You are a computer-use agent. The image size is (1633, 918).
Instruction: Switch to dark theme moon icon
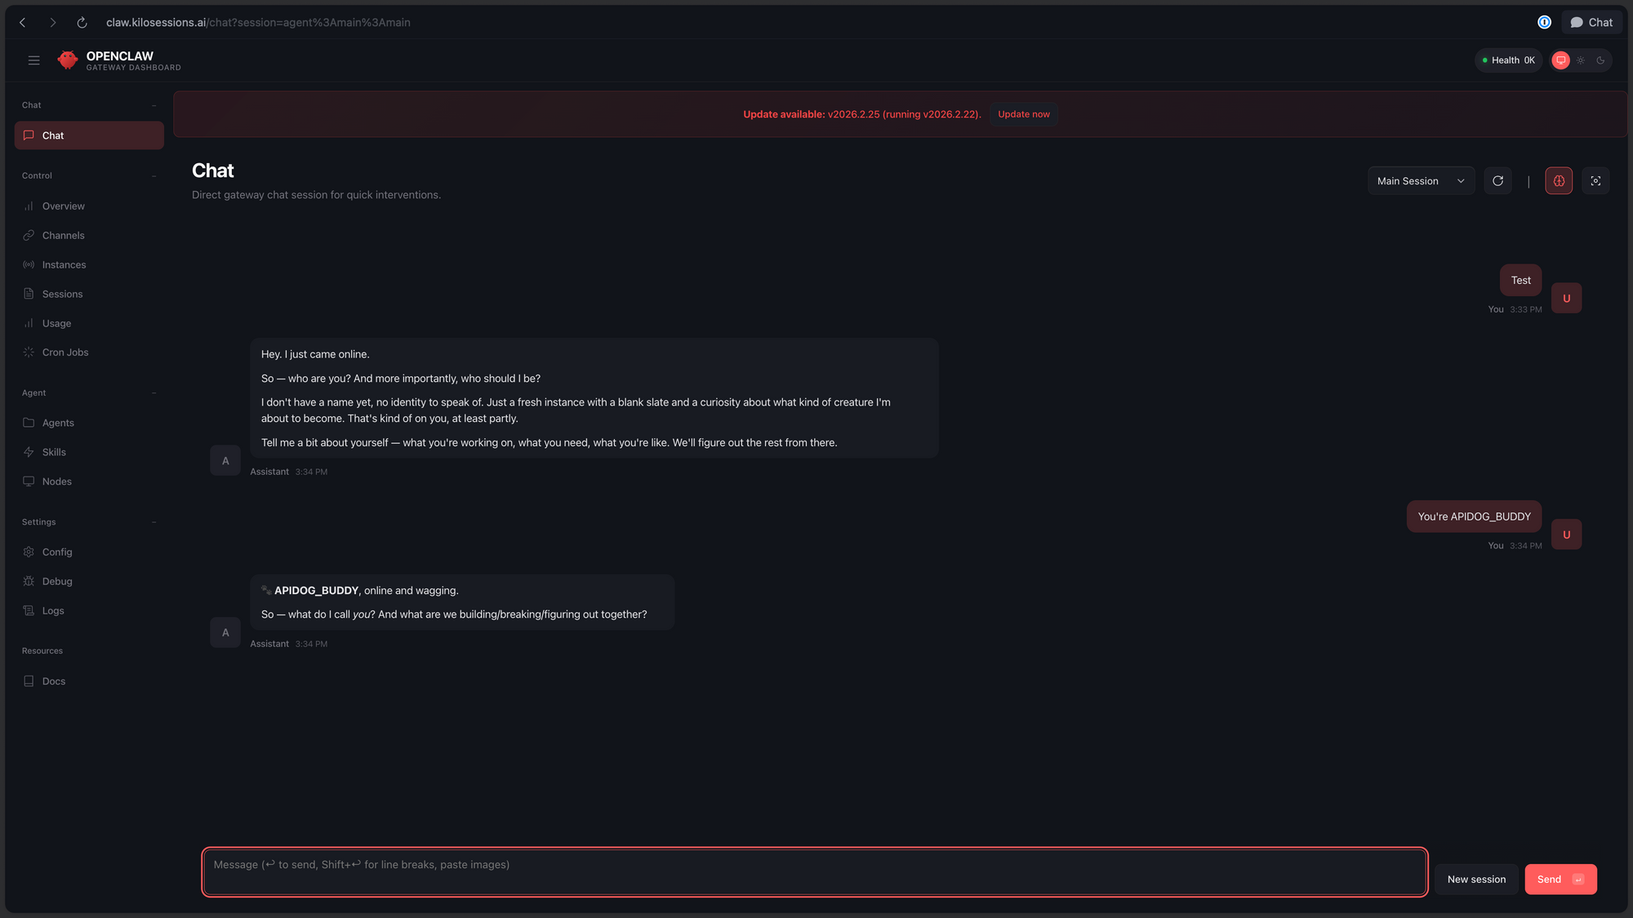tap(1600, 60)
